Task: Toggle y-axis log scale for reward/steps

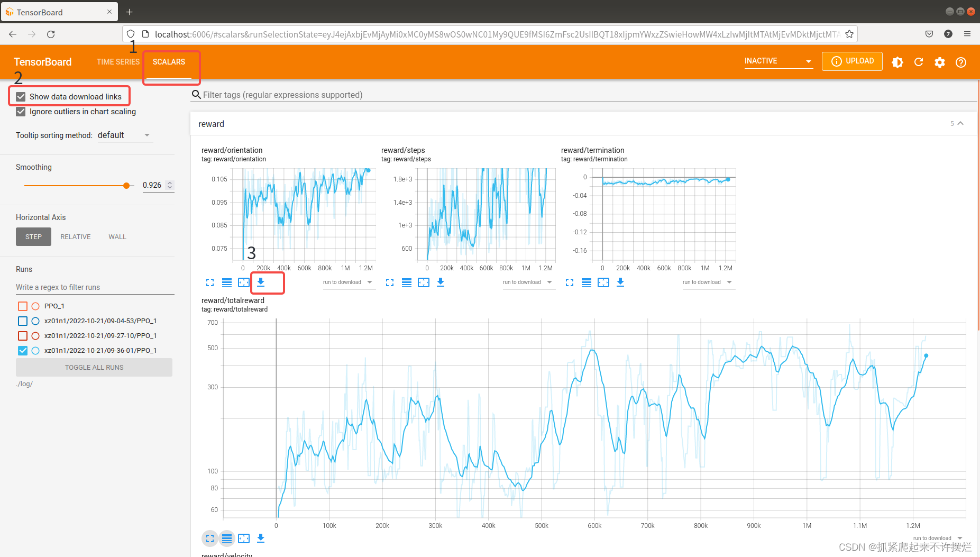Action: click(407, 282)
